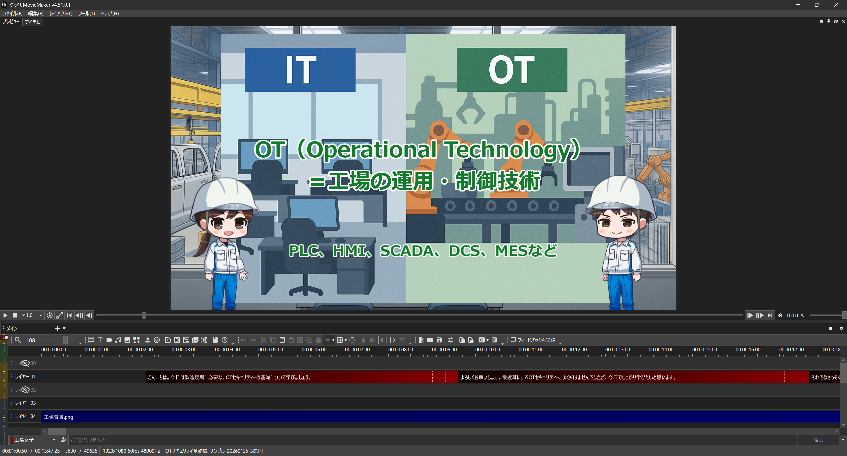Click the text item (T) icon
Screen dimensions: 847x456
(100, 340)
